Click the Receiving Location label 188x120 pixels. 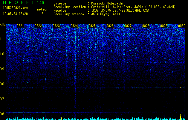[70, 7]
